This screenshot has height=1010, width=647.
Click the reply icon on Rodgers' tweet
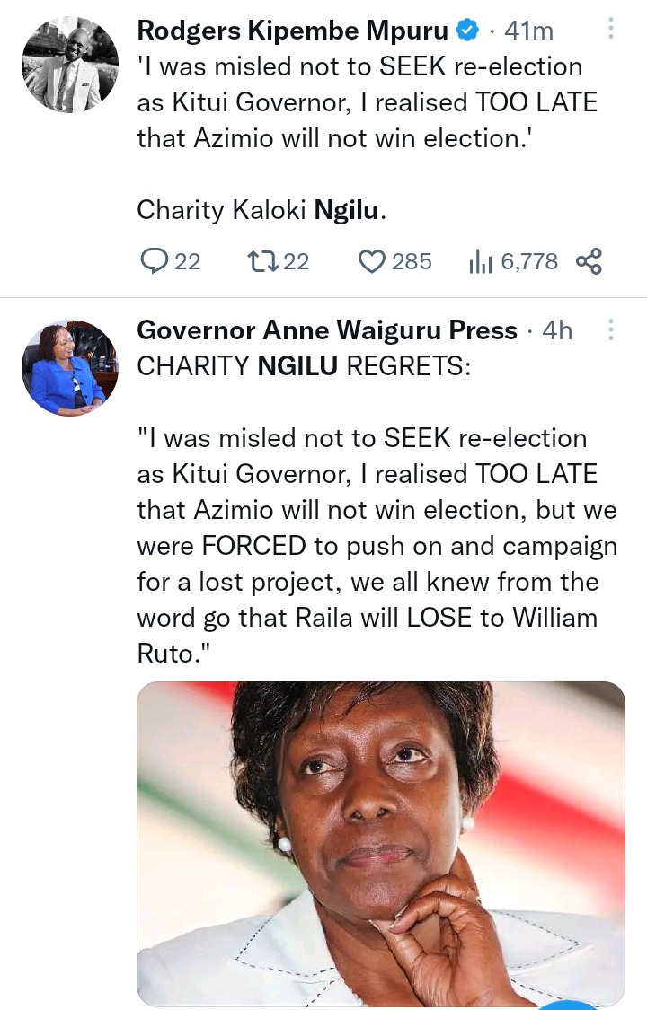155,261
